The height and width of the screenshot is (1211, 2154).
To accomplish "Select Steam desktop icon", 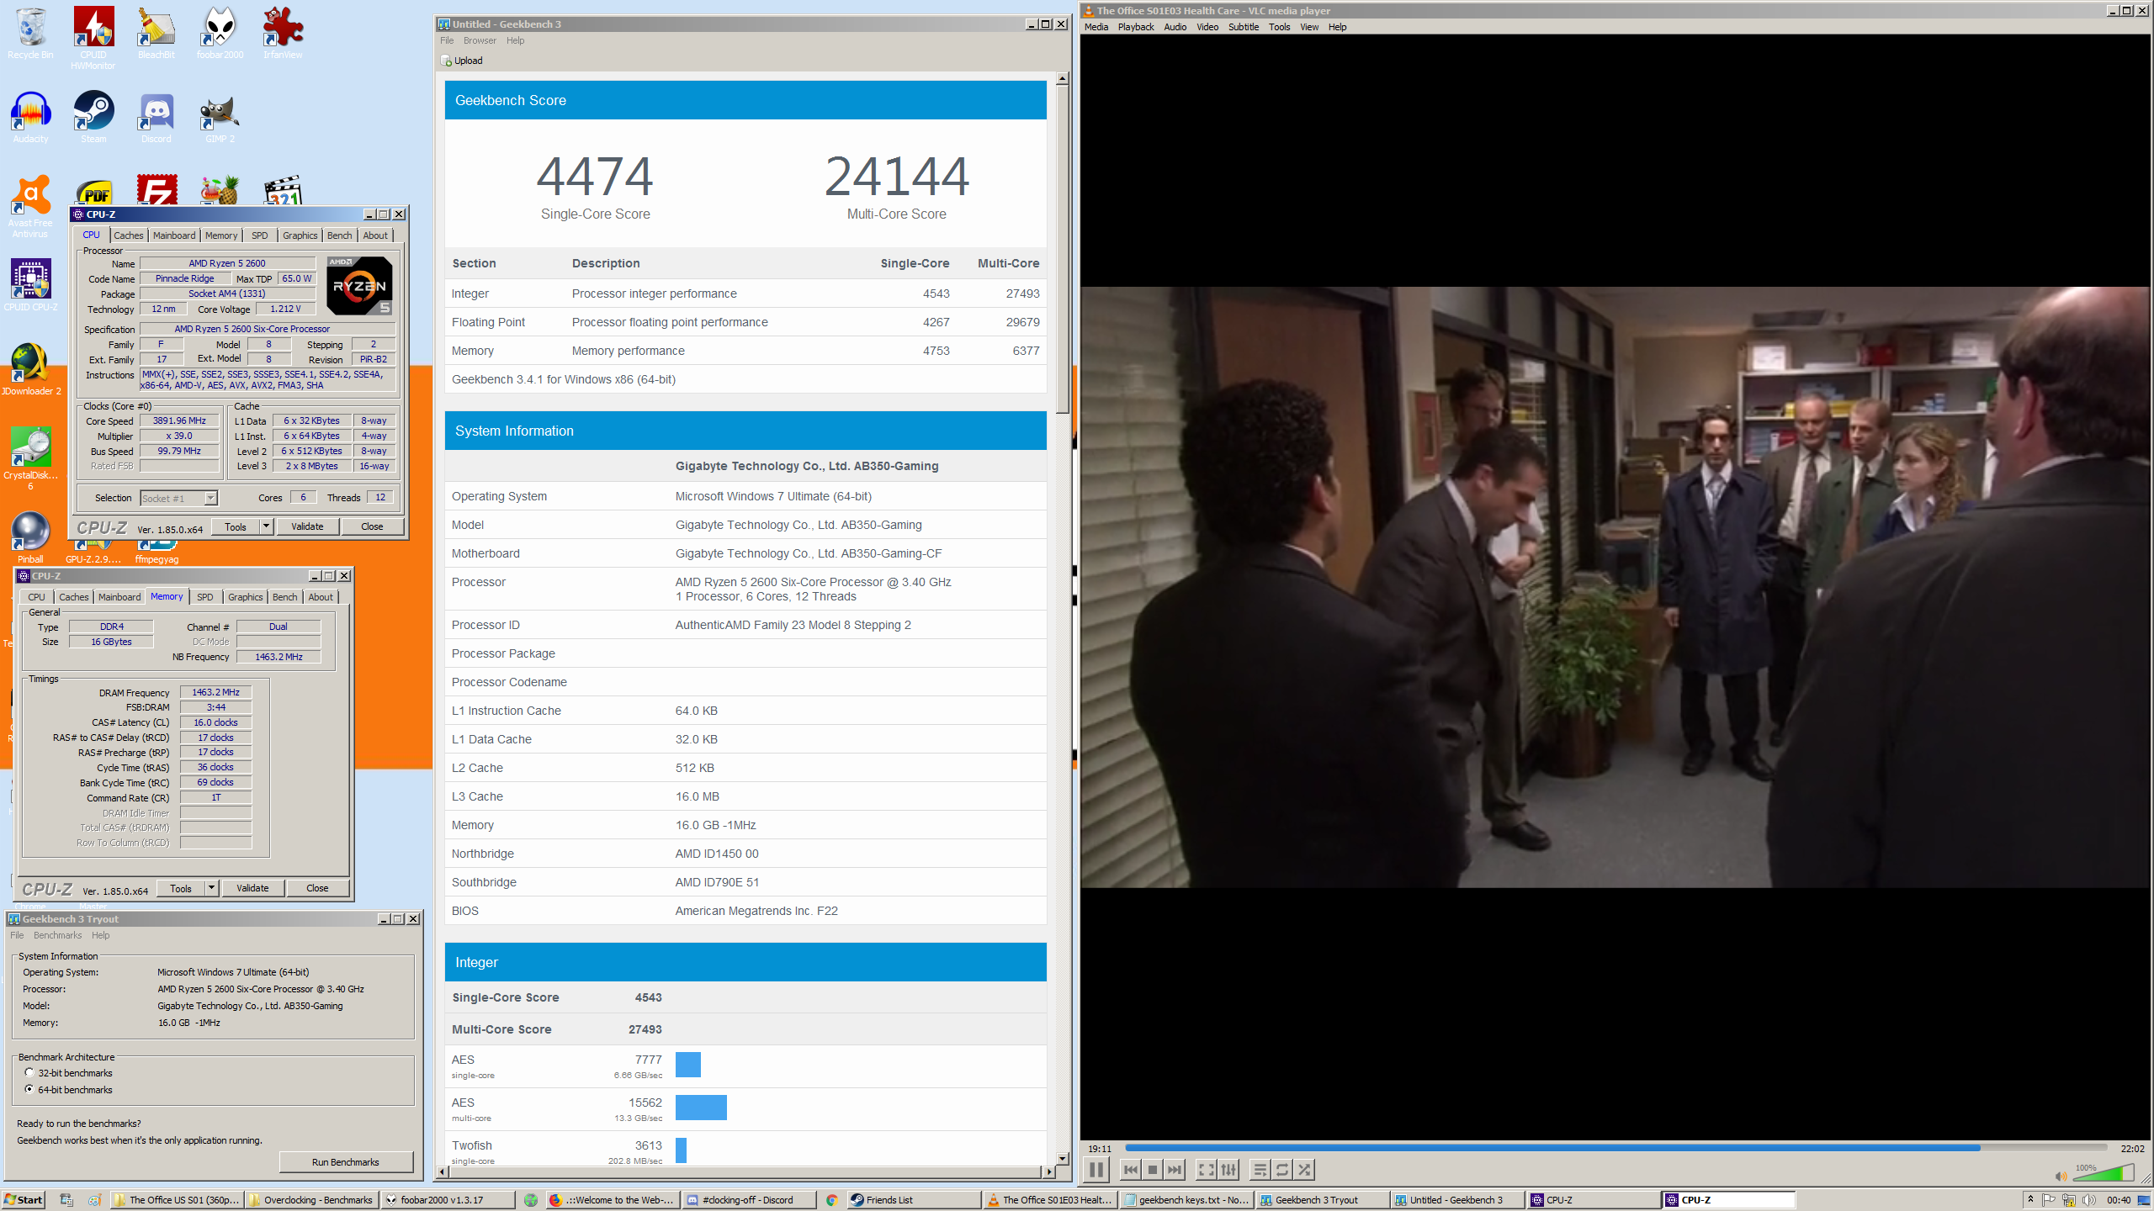I will (x=93, y=118).
